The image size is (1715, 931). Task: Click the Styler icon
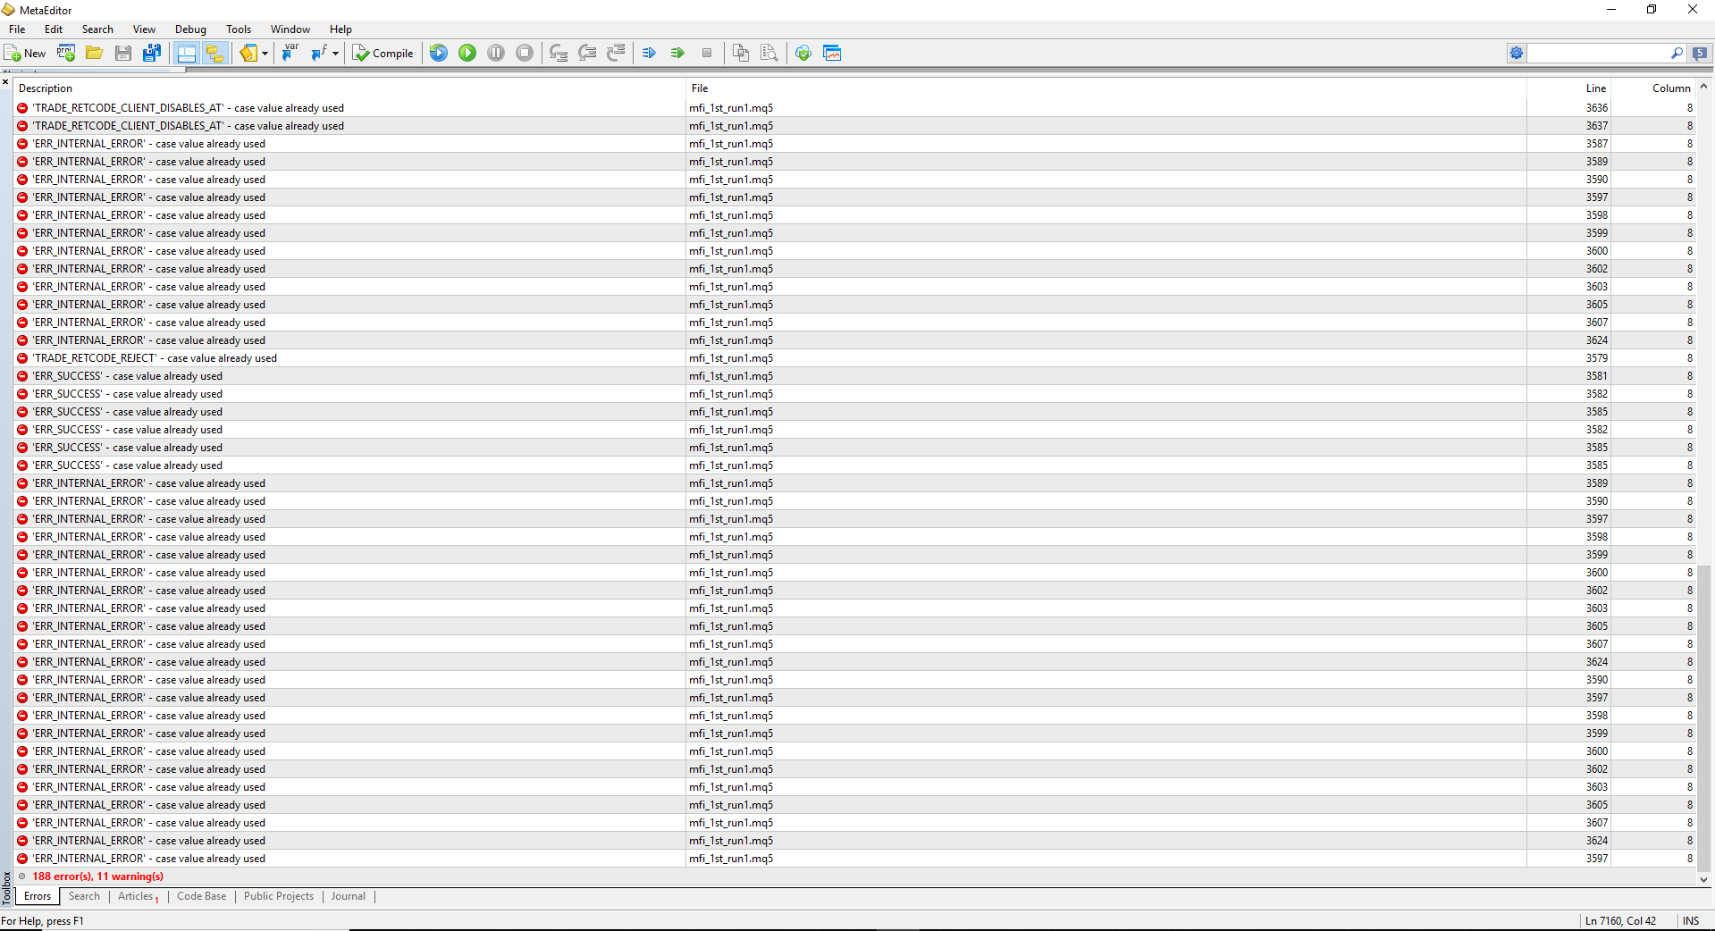tap(248, 54)
